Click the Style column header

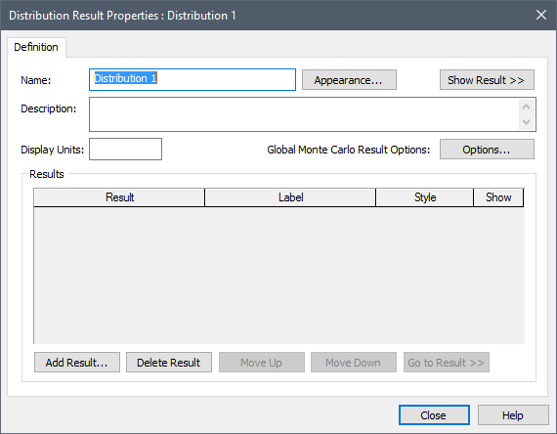point(424,197)
